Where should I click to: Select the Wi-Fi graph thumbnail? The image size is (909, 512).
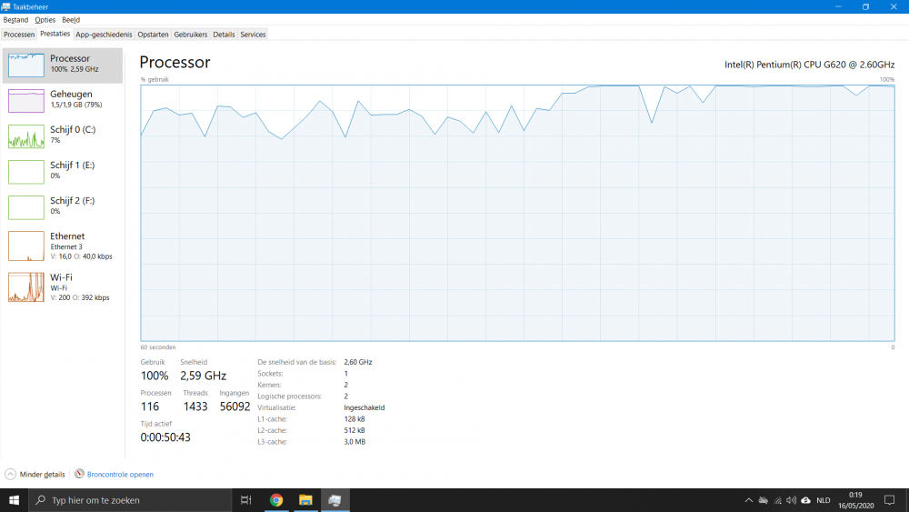tap(26, 287)
